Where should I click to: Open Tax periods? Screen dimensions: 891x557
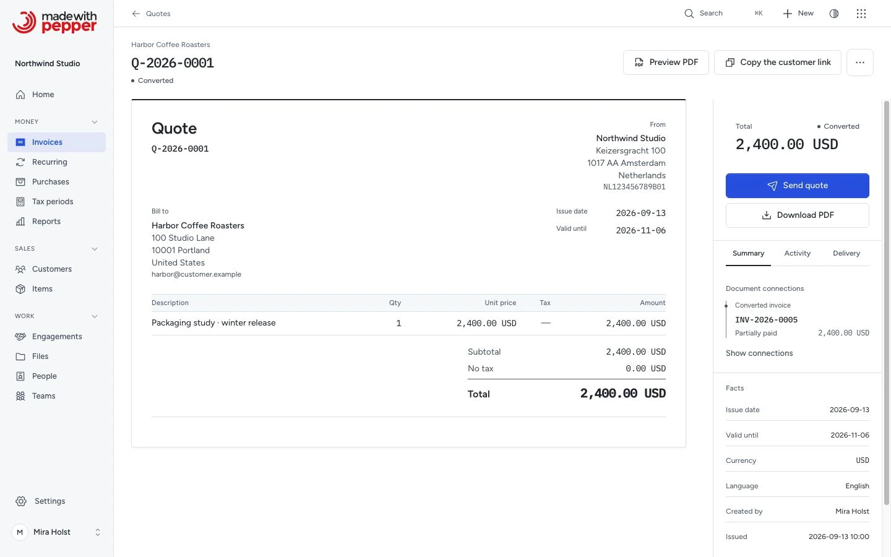click(56, 202)
